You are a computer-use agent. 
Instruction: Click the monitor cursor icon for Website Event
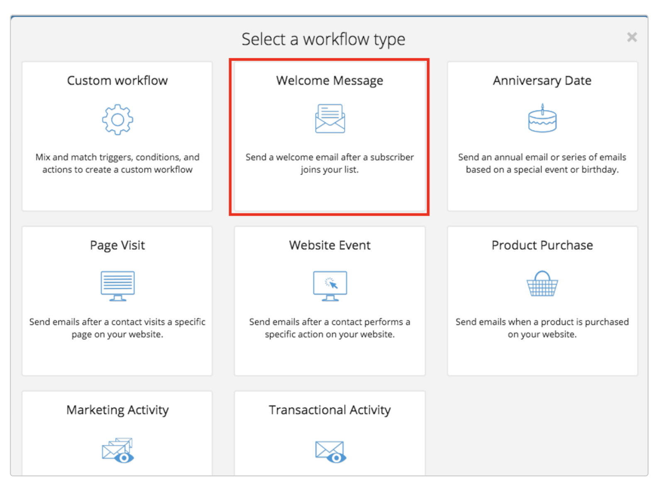point(330,286)
